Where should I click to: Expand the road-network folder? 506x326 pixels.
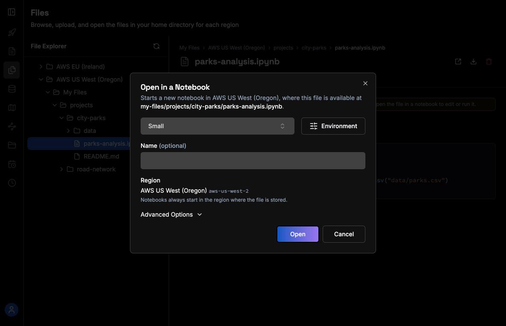(61, 169)
